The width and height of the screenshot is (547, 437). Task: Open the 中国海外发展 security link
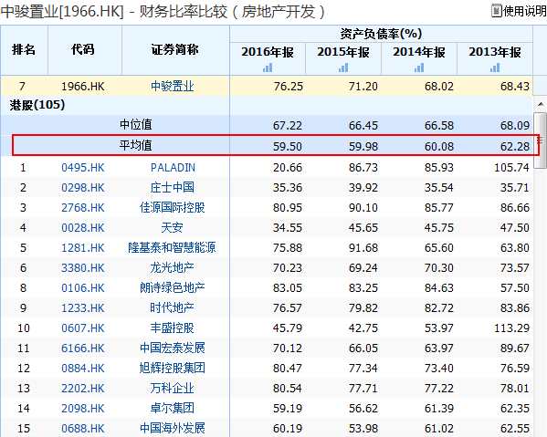pos(173,428)
